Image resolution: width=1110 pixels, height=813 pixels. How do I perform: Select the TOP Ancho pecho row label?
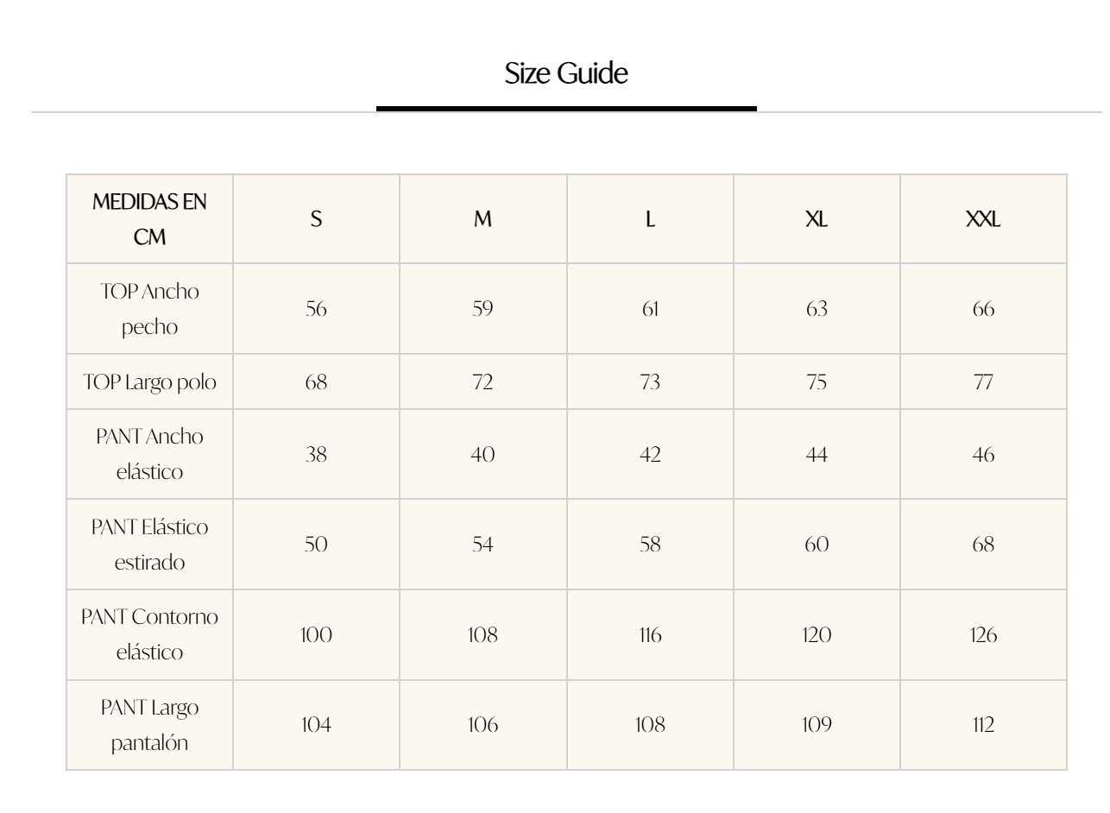149,309
